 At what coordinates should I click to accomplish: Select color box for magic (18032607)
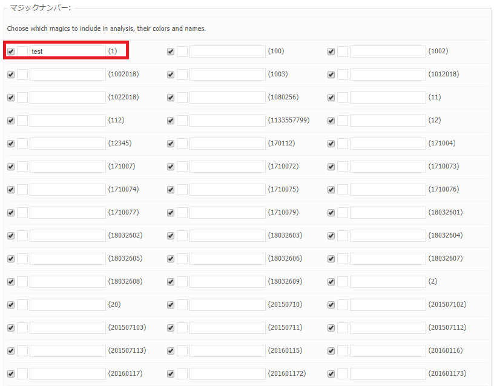pyautogui.click(x=343, y=259)
